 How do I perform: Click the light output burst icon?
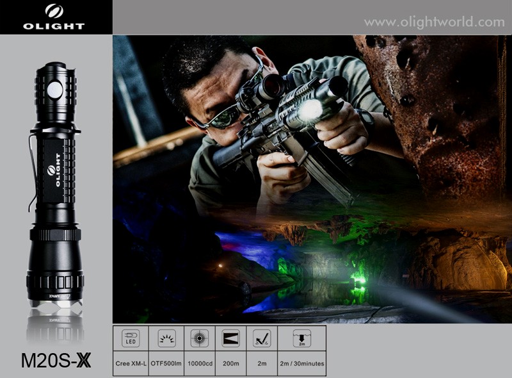tap(166, 338)
